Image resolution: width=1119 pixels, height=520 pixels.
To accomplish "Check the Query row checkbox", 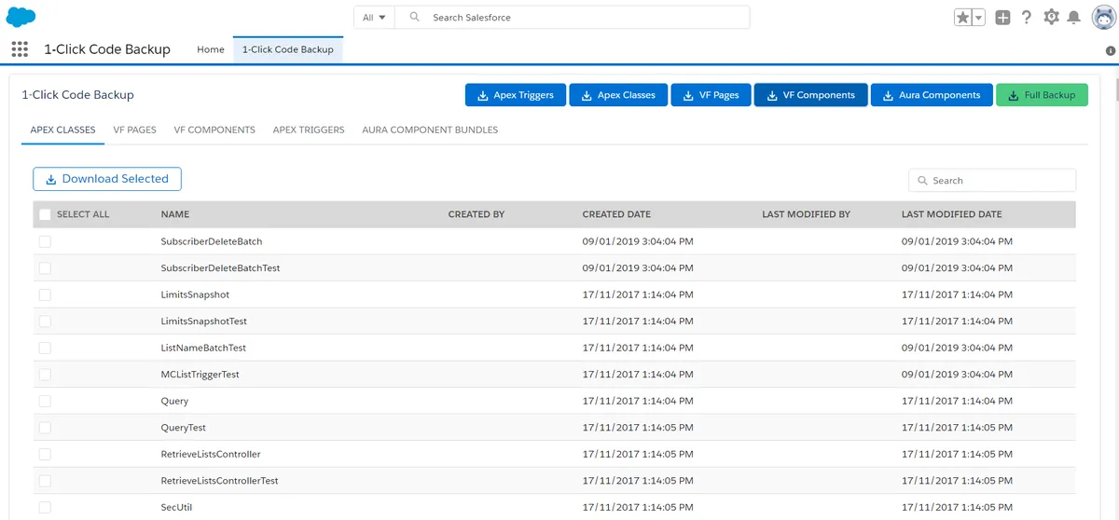I will (45, 401).
